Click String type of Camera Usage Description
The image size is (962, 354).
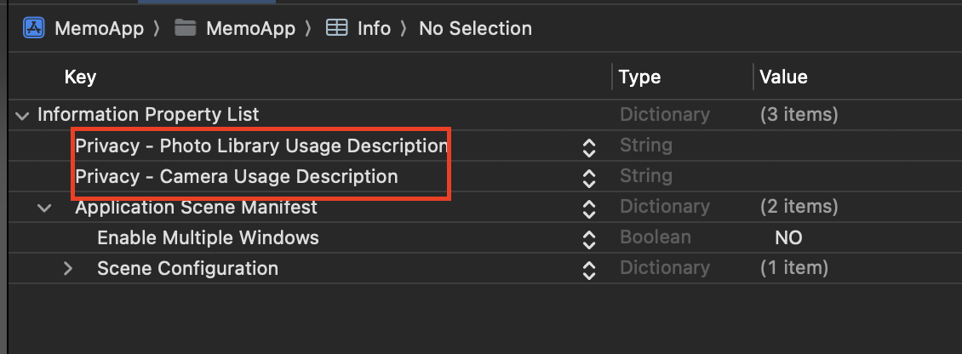pyautogui.click(x=646, y=177)
